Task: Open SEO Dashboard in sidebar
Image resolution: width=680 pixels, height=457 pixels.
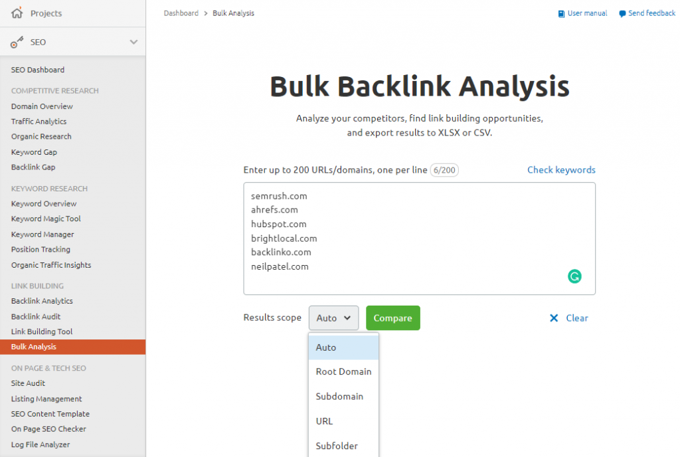Action: (x=38, y=70)
